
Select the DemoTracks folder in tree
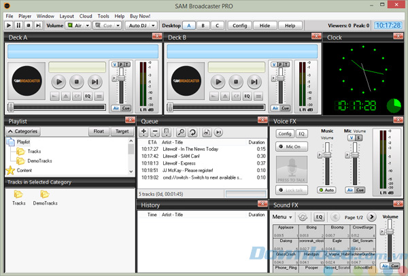(x=34, y=160)
